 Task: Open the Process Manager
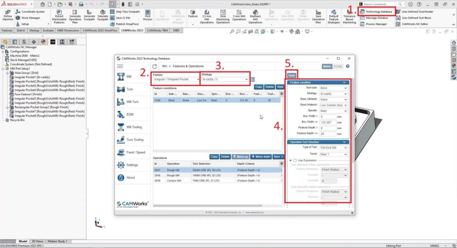[x=374, y=24]
